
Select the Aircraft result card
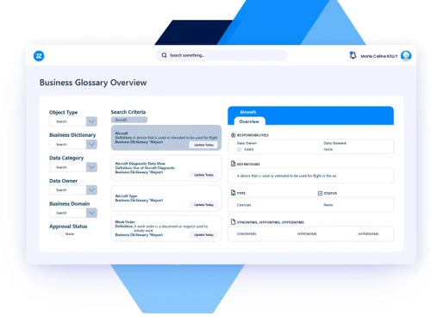(x=166, y=138)
